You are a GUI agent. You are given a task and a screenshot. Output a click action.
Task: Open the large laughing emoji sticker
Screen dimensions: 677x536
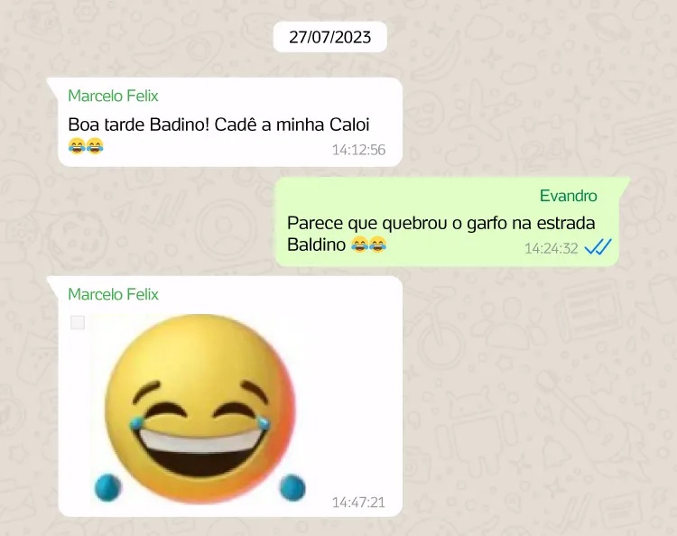tap(199, 409)
